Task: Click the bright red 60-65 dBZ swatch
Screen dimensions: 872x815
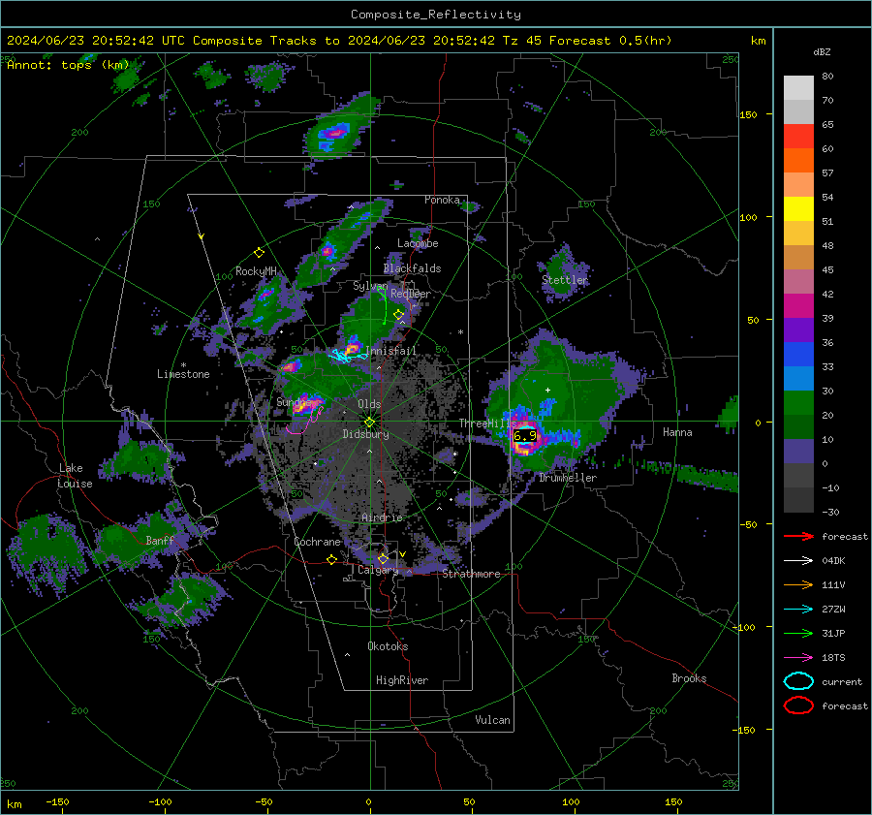Action: click(798, 136)
